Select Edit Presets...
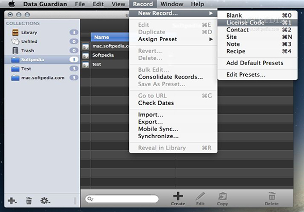The width and height of the screenshot is (304, 212). click(x=258, y=75)
